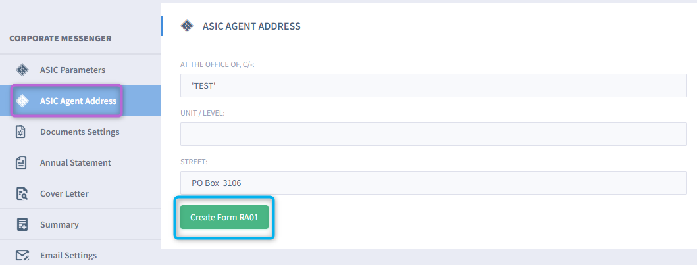The height and width of the screenshot is (265, 697).
Task: Click the ASIC Agent Address header logo icon
Action: pyautogui.click(x=187, y=26)
